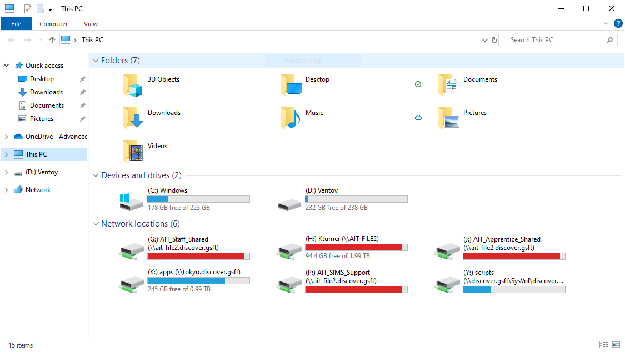625x352 pixels.
Task: Select Downloads under Quick access
Action: [46, 92]
